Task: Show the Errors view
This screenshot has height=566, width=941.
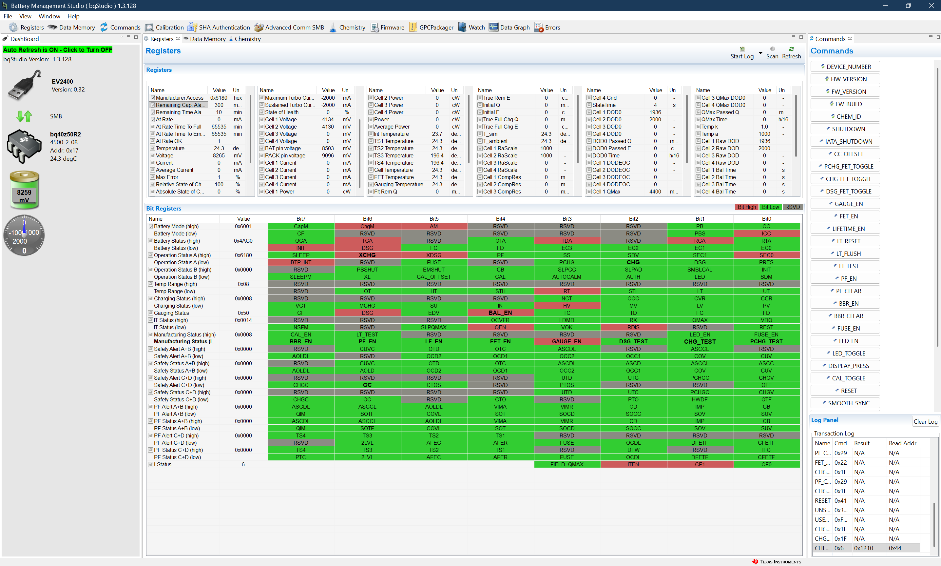Action: [x=547, y=28]
